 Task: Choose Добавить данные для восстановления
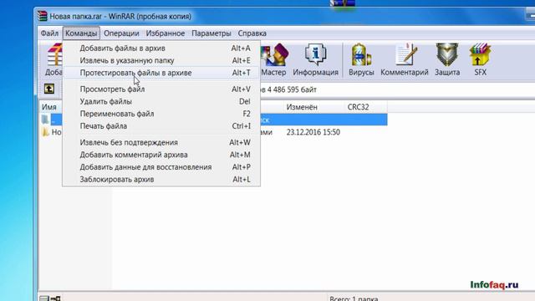tap(161, 167)
